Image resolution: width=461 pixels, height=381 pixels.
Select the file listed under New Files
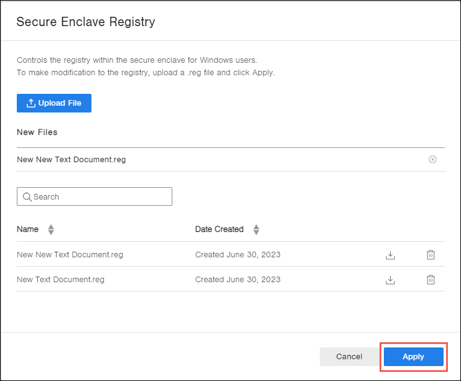point(72,160)
